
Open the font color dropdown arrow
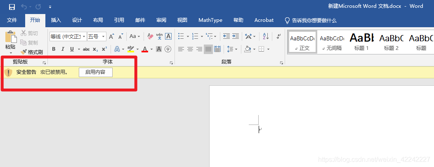pyautogui.click(x=152, y=49)
